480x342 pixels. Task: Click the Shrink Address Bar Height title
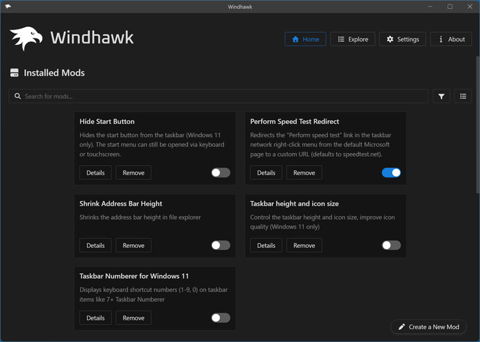120,204
